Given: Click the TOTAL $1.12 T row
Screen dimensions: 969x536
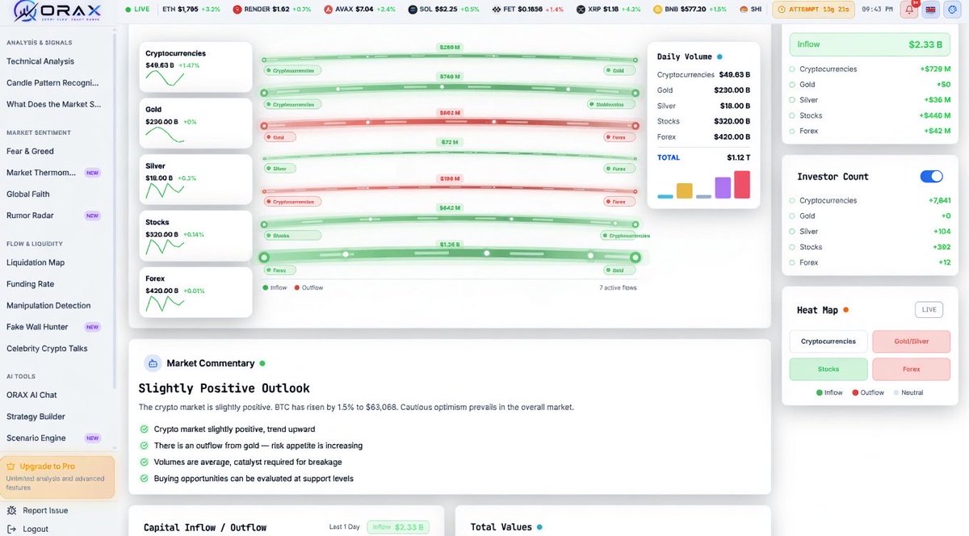Looking at the screenshot, I should tap(703, 157).
